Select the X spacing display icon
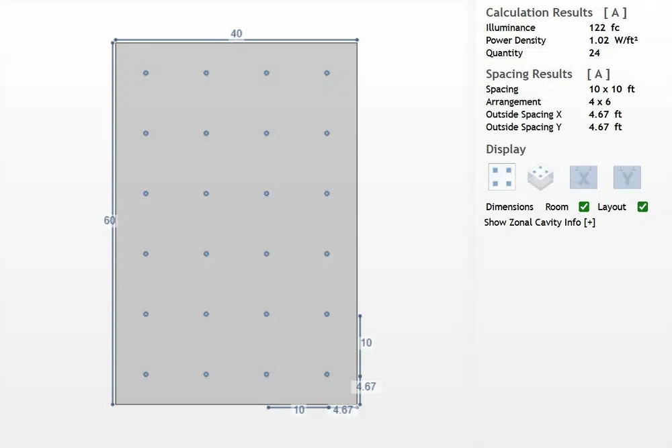Screen dimensions: 672x448 coord(583,177)
